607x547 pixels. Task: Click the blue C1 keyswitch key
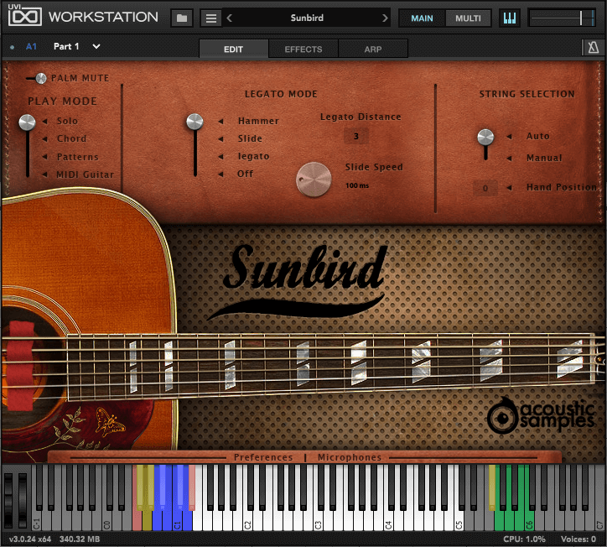pyautogui.click(x=177, y=522)
